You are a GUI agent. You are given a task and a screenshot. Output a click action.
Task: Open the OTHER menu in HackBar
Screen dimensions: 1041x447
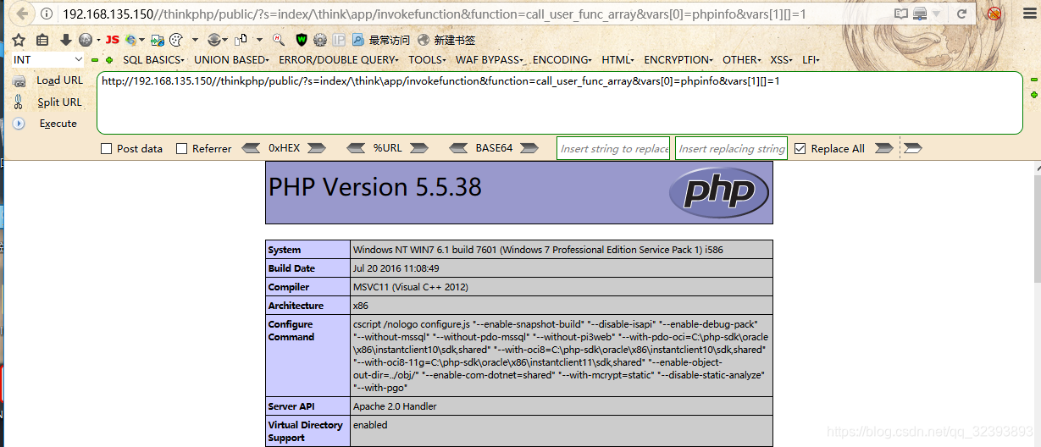point(742,60)
